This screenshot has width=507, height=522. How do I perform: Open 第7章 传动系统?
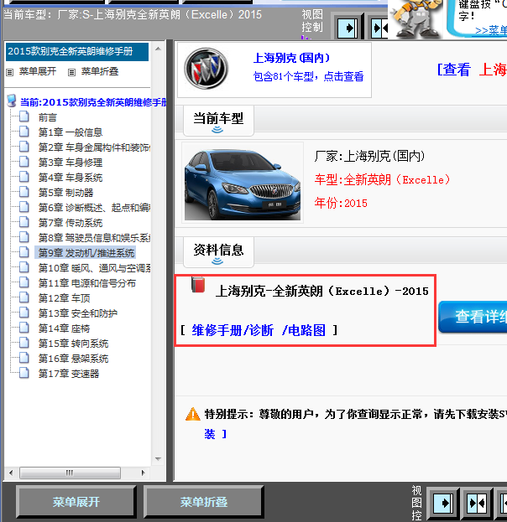(x=71, y=223)
